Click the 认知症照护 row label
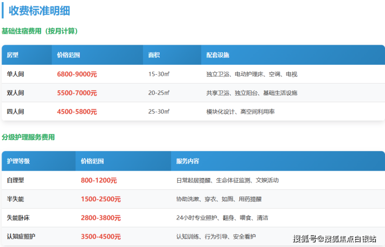Screen dimensions: 385x247 pyautogui.click(x=21, y=237)
